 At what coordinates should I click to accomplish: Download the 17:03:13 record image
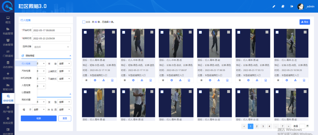coord(257,80)
